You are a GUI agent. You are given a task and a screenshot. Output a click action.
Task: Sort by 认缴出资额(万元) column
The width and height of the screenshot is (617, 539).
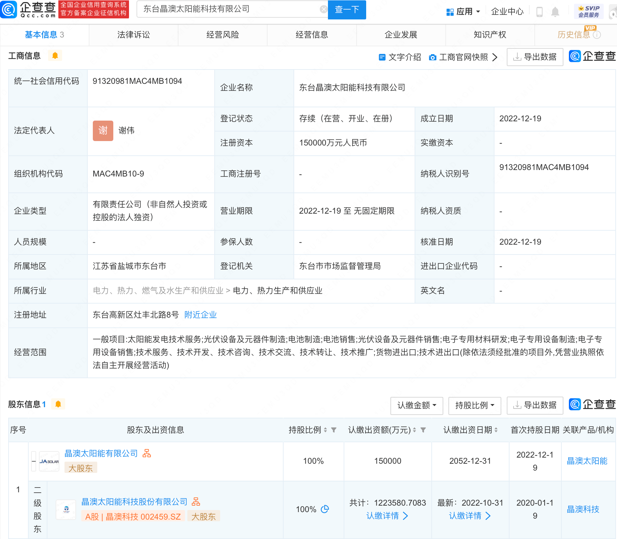pyautogui.click(x=414, y=430)
